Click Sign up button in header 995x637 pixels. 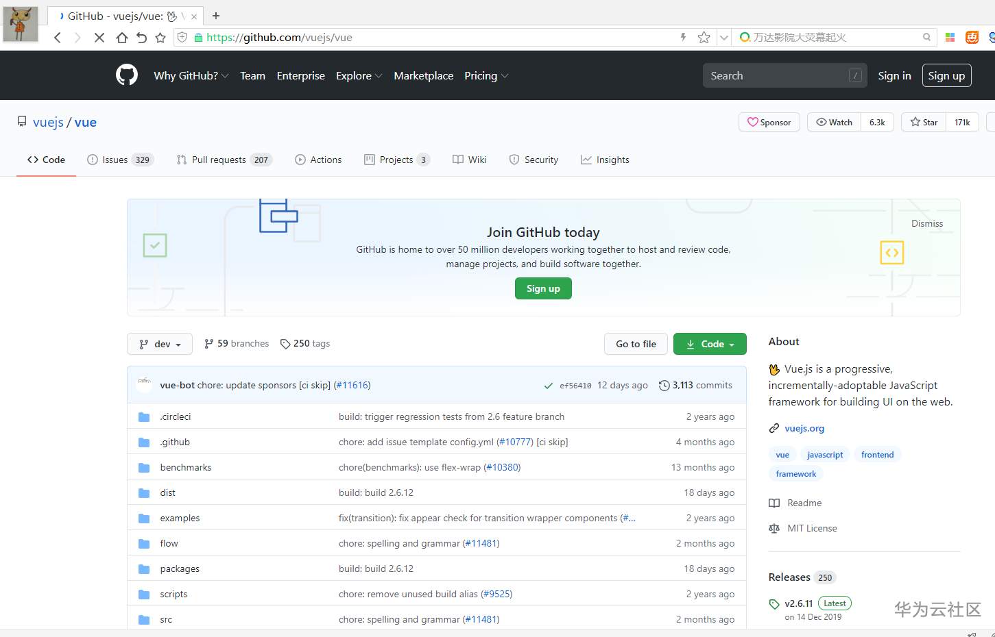point(946,75)
